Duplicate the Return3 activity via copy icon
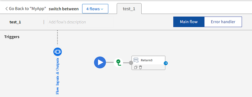 tap(136, 67)
